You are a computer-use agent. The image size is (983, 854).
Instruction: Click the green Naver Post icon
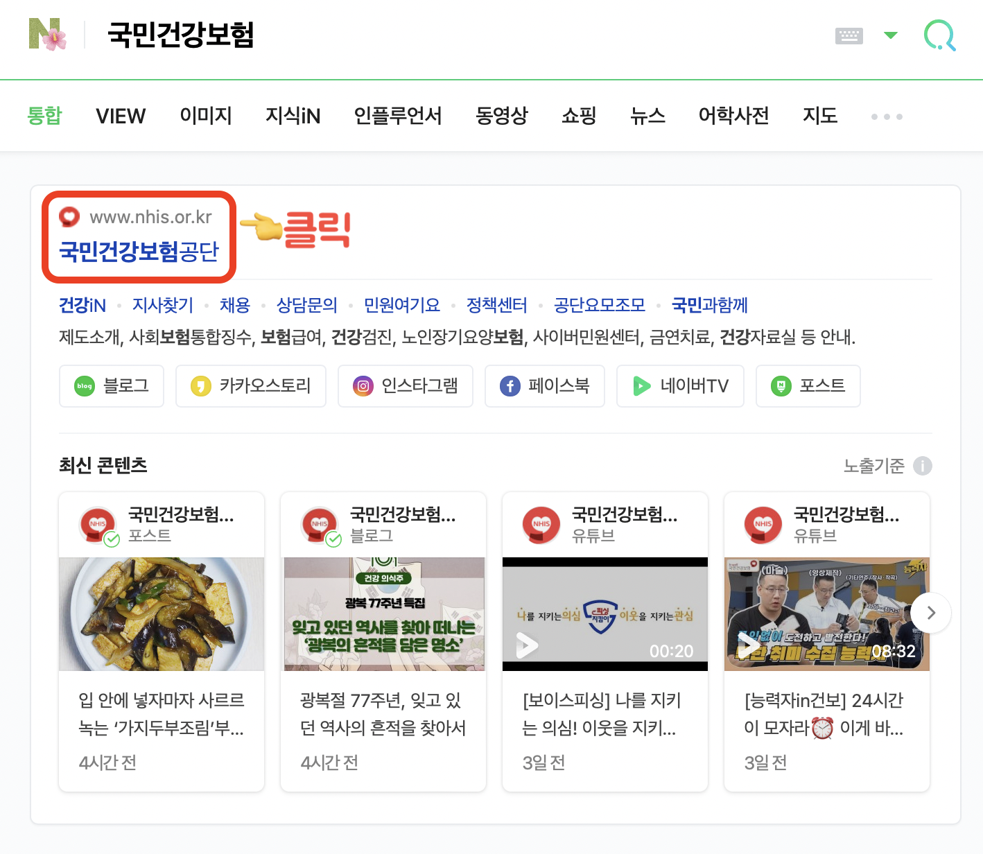click(x=781, y=386)
